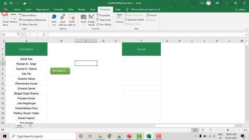Image resolution: width=249 pixels, height=140 pixels.
Task: Undo the last action
Action: click(x=11, y=3)
